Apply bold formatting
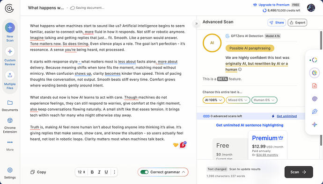Viewport: 323px width, 184px height. [x=92, y=172]
